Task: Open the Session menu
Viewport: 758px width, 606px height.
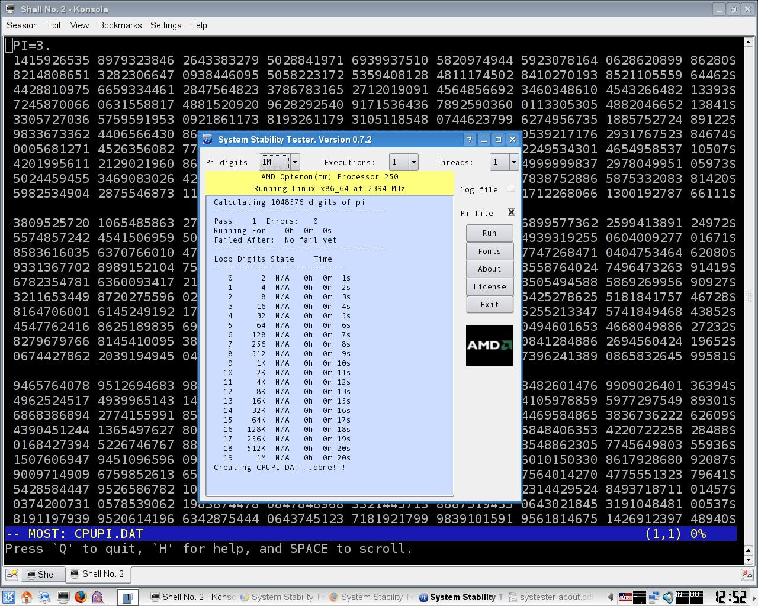Action: 22,25
